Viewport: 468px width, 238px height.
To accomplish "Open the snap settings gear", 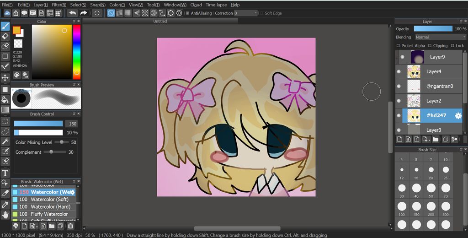I will point(179,13).
